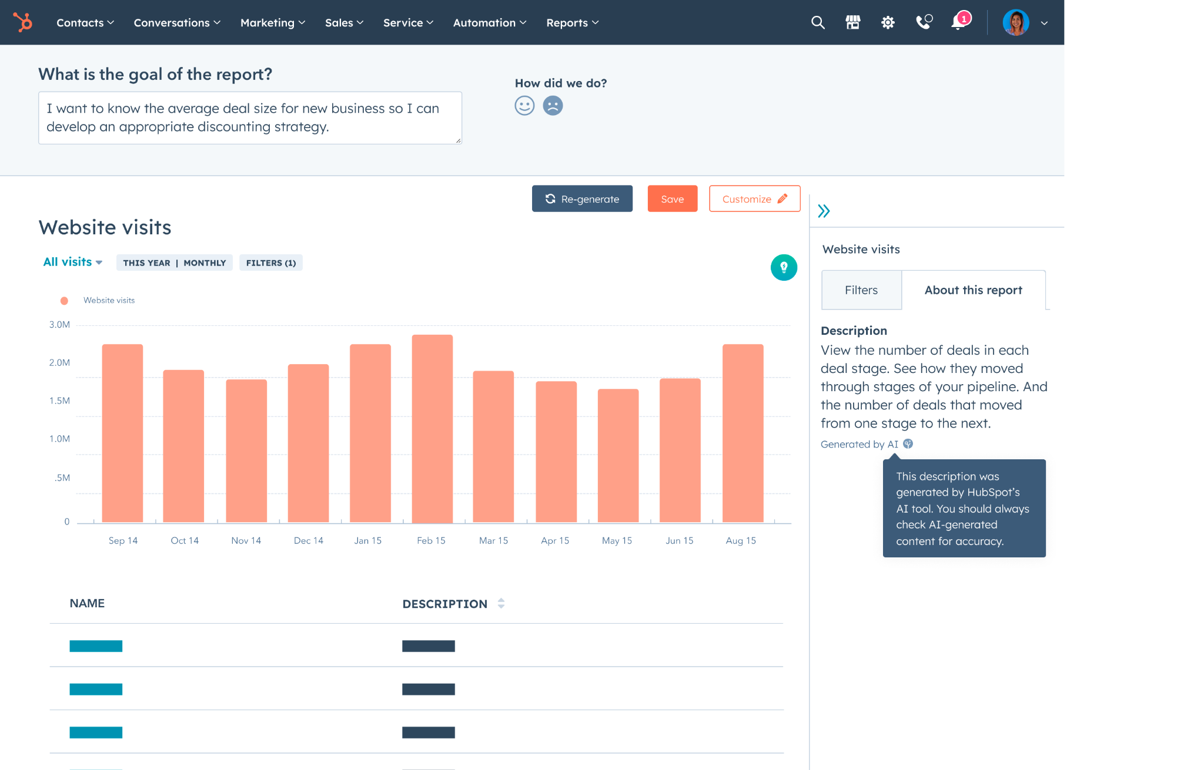Image resolution: width=1204 pixels, height=770 pixels.
Task: Click the Save button for the report
Action: (671, 199)
